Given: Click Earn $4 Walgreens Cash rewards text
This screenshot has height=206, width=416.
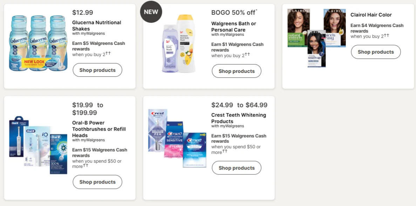Looking at the screenshot, I should (x=377, y=28).
